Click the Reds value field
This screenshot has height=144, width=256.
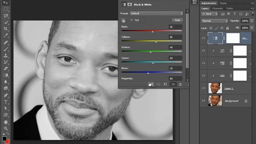[x=175, y=27]
